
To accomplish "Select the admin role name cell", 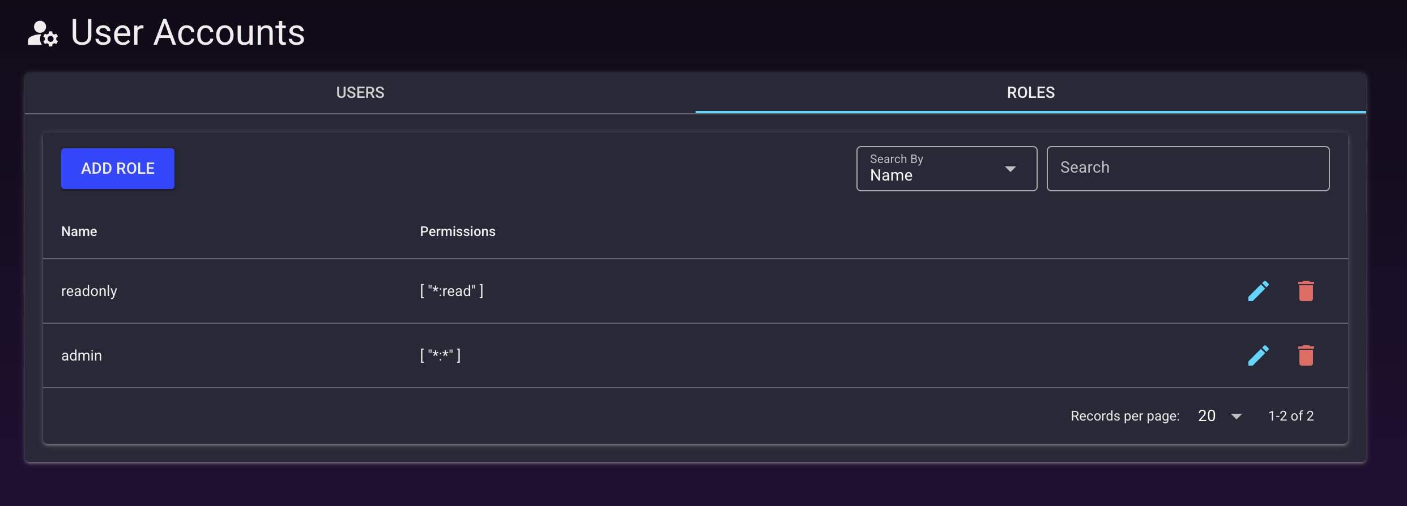I will point(82,355).
